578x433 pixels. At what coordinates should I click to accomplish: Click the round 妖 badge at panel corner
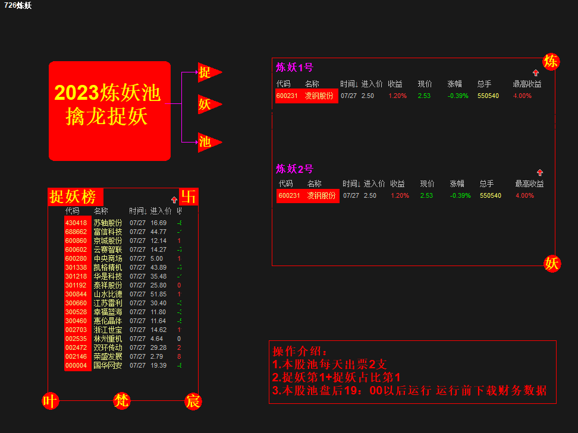tap(552, 264)
